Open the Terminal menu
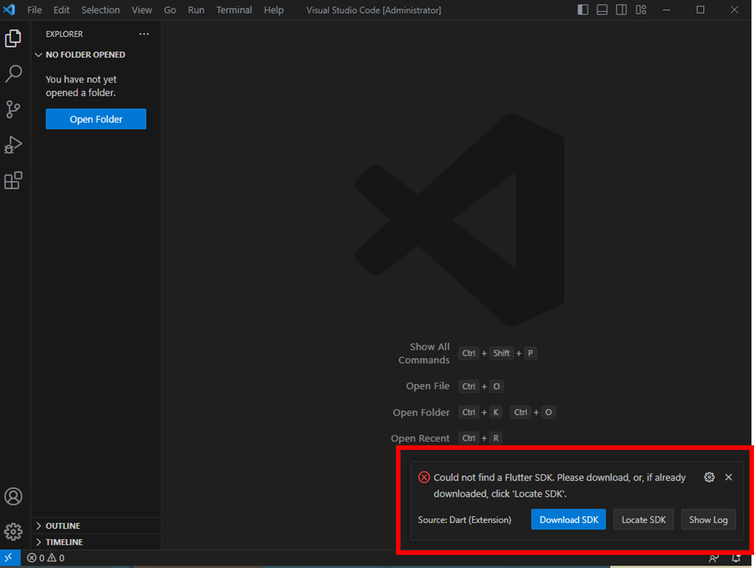The image size is (754, 568). 234,10
